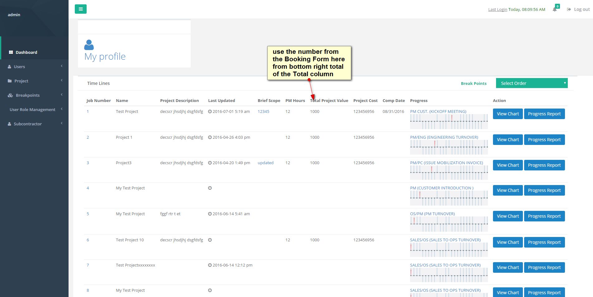593x297 pixels.
Task: View Chart for Test Project 10
Action: point(508,242)
